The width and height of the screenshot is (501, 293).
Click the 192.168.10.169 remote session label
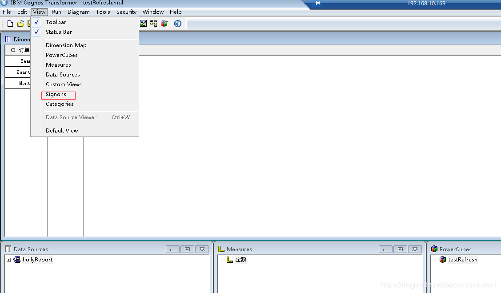426,4
